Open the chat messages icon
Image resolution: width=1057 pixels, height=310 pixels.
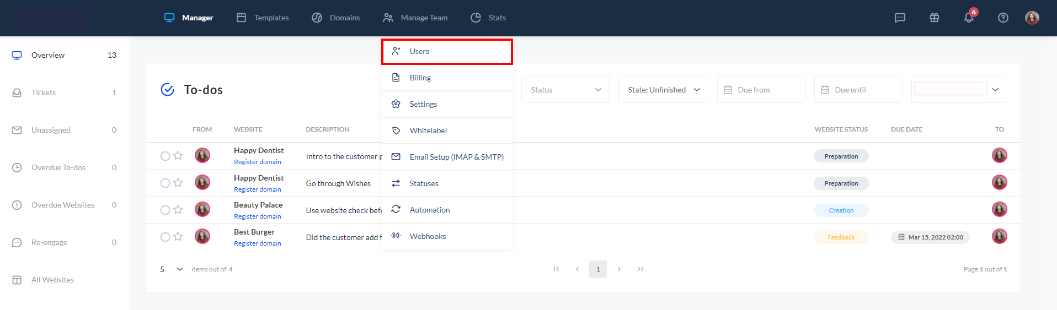coord(900,18)
